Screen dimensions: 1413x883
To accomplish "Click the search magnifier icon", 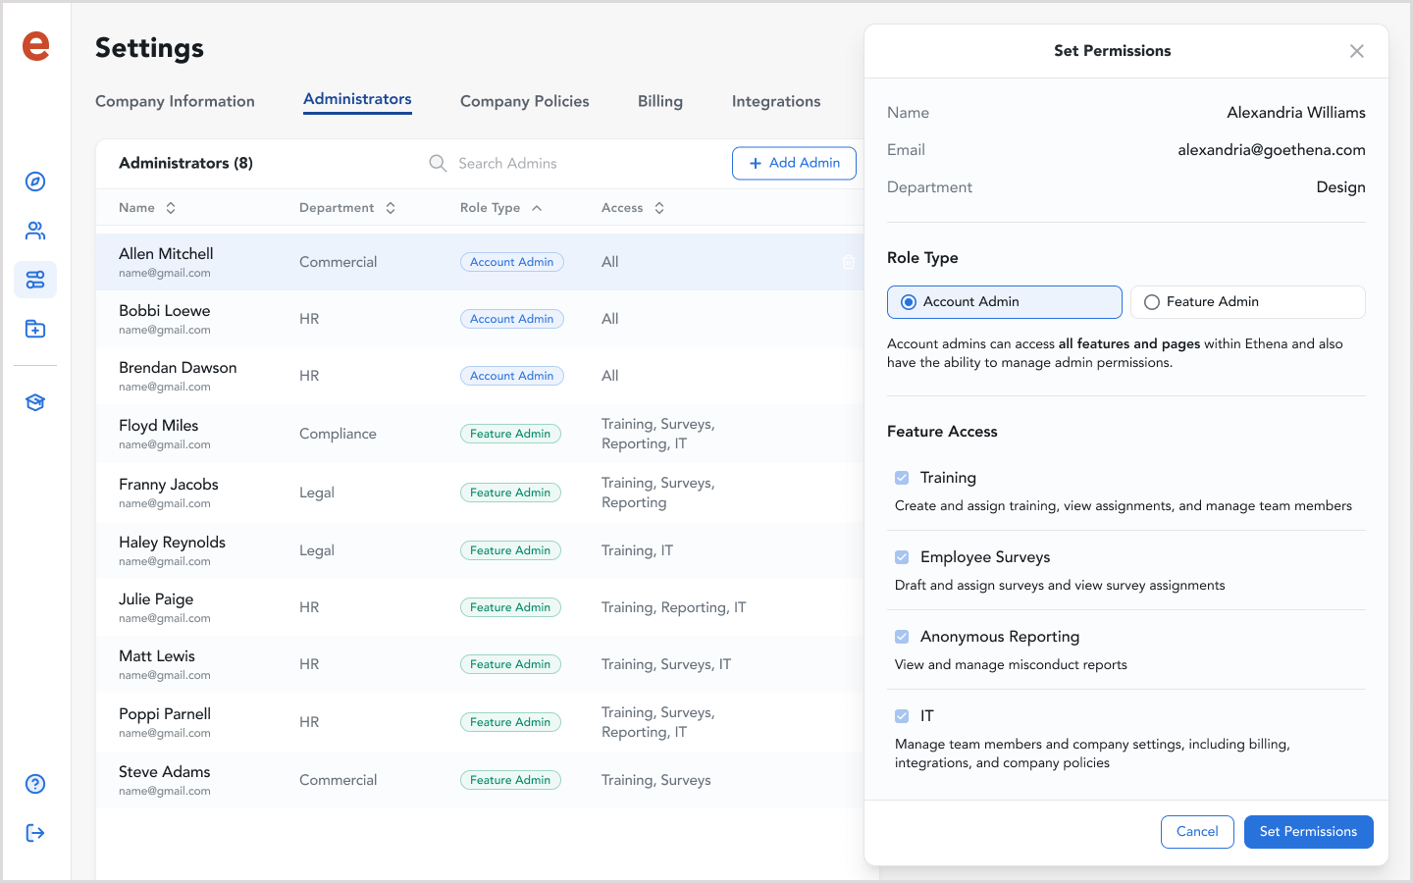I will click(x=438, y=163).
